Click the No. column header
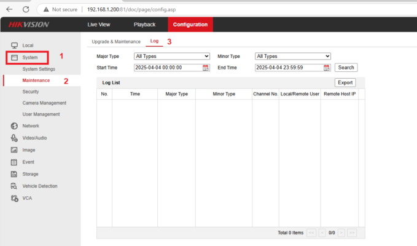The image size is (417, 246). coord(104,94)
